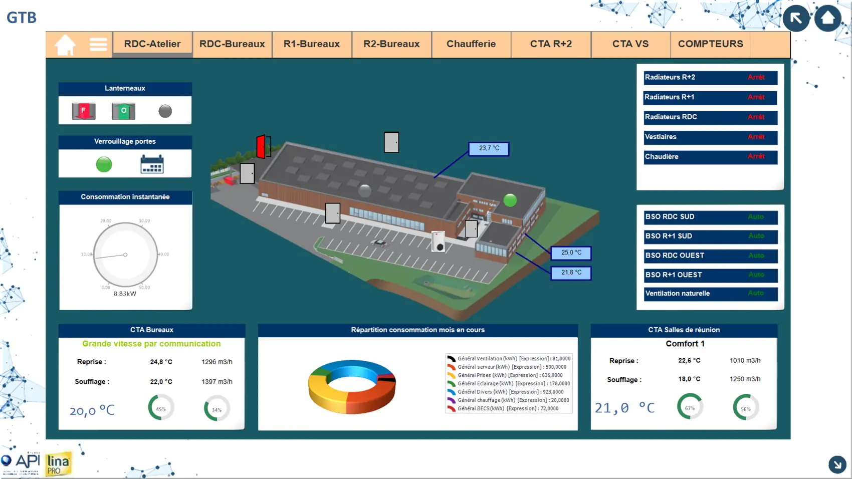Click the back arrow icon at top right

coord(796,19)
